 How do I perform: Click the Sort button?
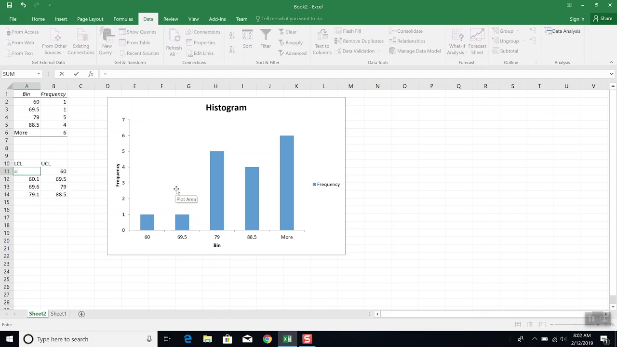(x=247, y=39)
